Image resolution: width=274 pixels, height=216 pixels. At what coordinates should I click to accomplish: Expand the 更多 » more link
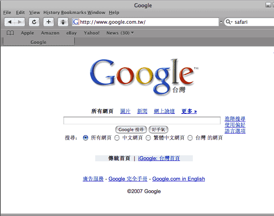point(189,111)
